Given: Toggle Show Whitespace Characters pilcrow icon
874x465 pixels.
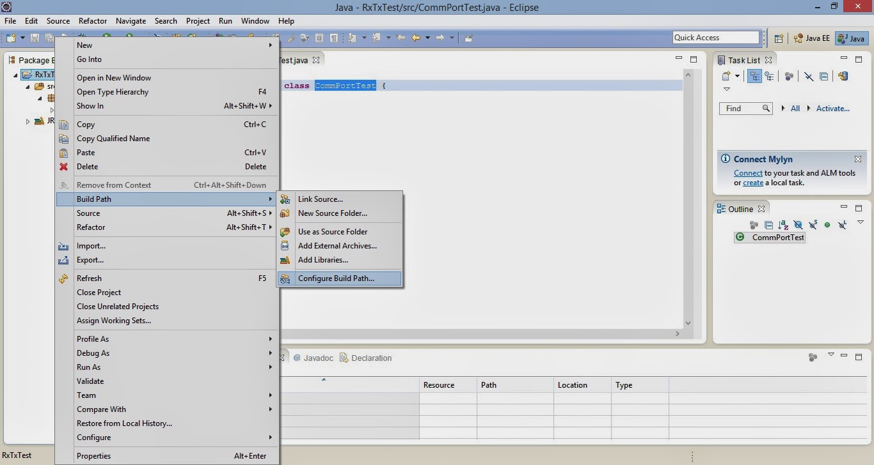Looking at the screenshot, I should [x=333, y=38].
